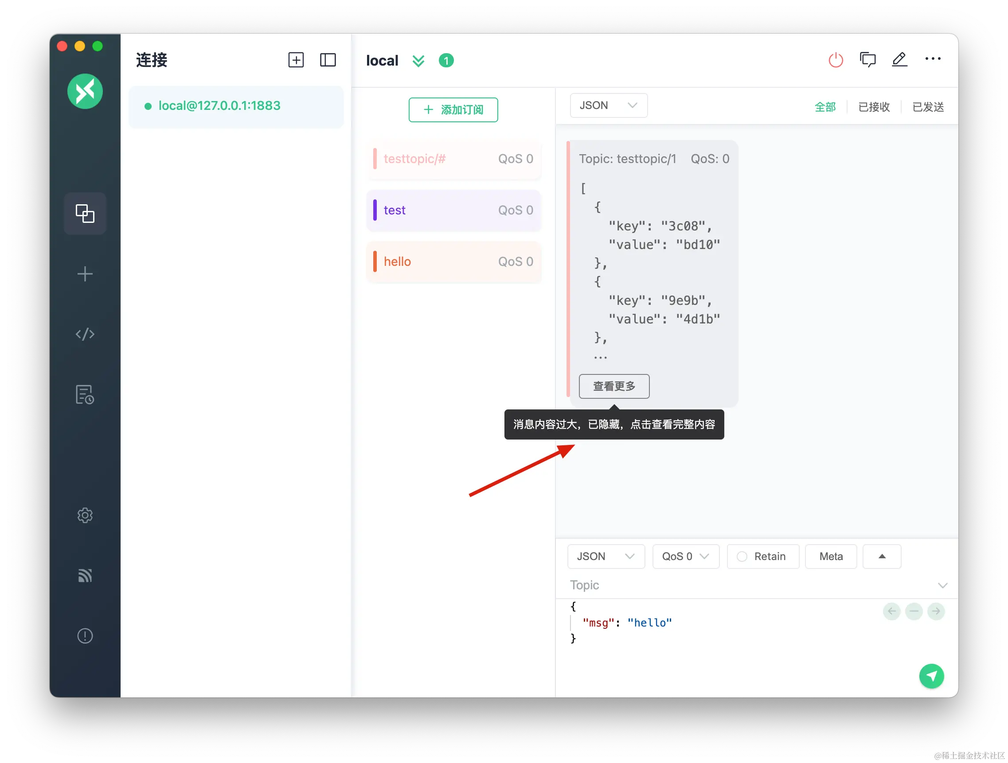The height and width of the screenshot is (763, 1008).
Task: Select the hello subscription
Action: click(x=453, y=262)
